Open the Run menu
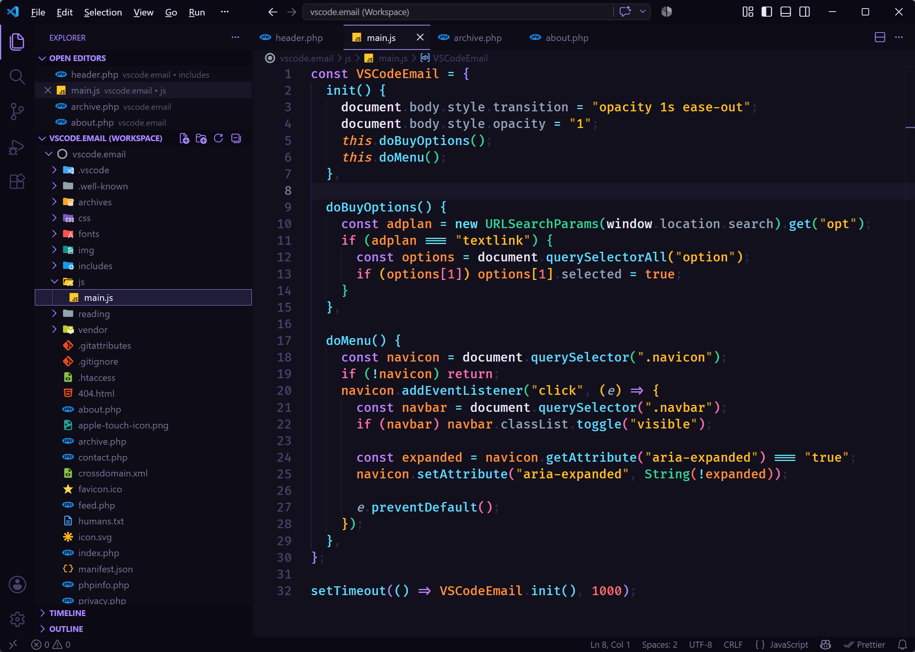Screen dimensions: 915x652 point(197,12)
